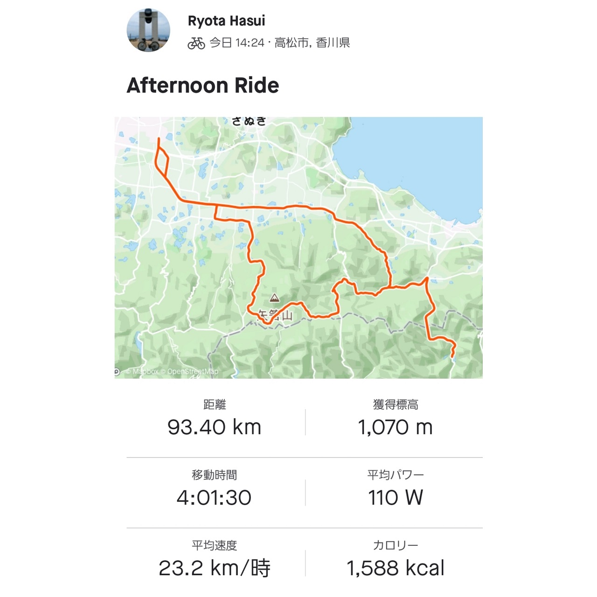Open Ryota Hasui's profile avatar
Viewport: 597px width, 597px height.
[x=148, y=30]
